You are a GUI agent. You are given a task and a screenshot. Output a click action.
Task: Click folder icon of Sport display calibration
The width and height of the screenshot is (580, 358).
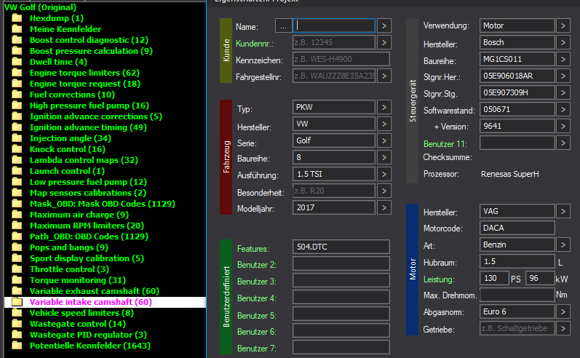coord(17,258)
